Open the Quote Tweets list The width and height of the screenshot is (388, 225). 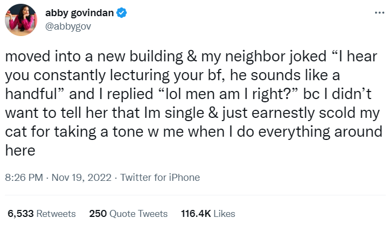tap(138, 214)
